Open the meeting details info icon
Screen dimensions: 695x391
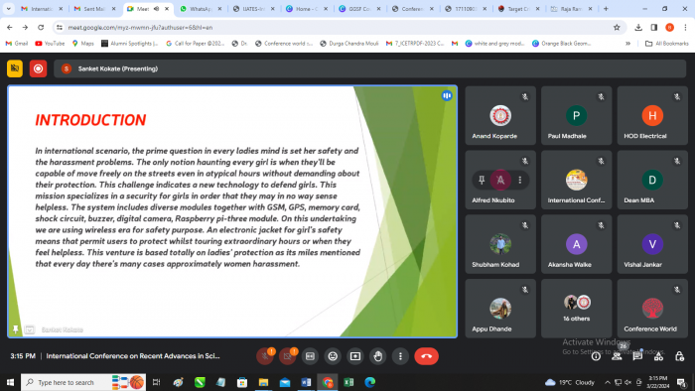[x=596, y=356]
